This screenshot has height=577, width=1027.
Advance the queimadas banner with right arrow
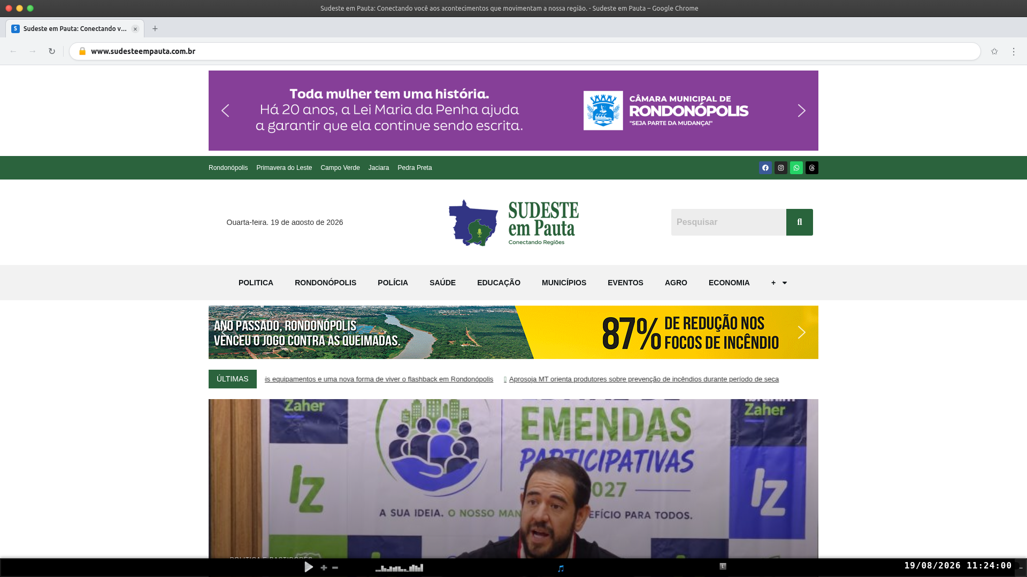tap(801, 332)
